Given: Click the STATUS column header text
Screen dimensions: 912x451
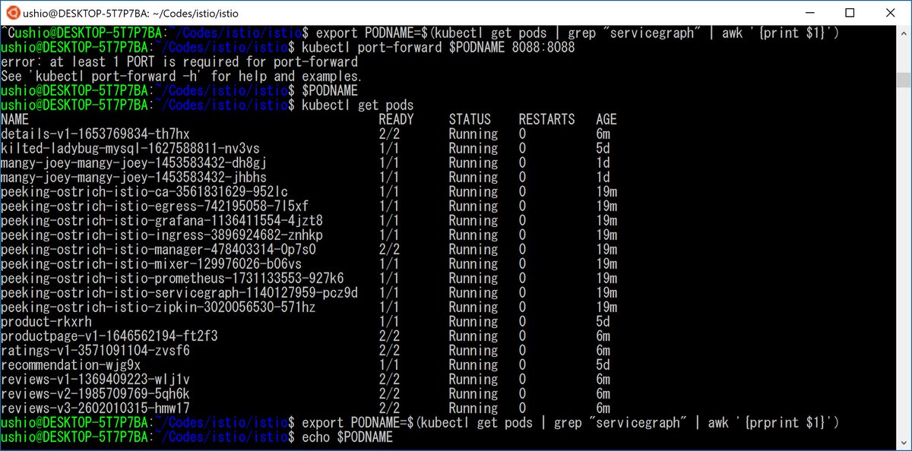Looking at the screenshot, I should [x=470, y=118].
